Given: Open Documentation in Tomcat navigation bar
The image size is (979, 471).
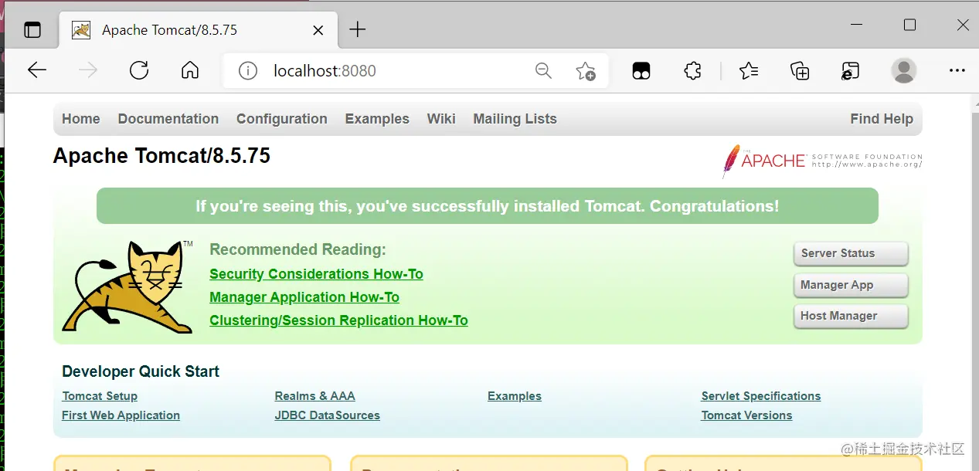Looking at the screenshot, I should pyautogui.click(x=168, y=119).
